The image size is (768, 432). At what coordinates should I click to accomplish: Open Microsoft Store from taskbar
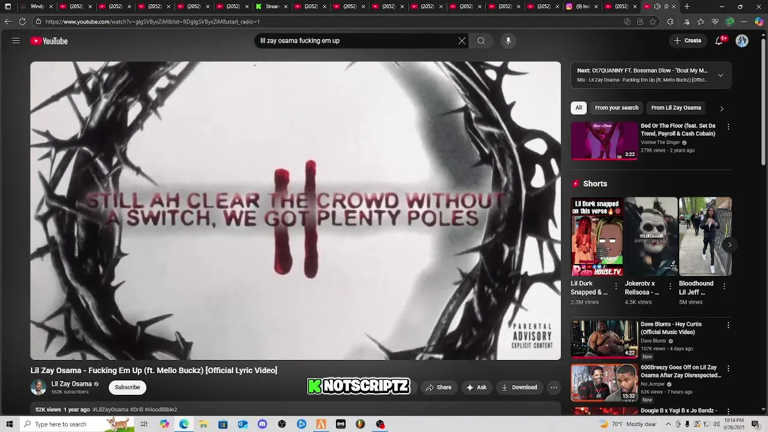(223, 424)
